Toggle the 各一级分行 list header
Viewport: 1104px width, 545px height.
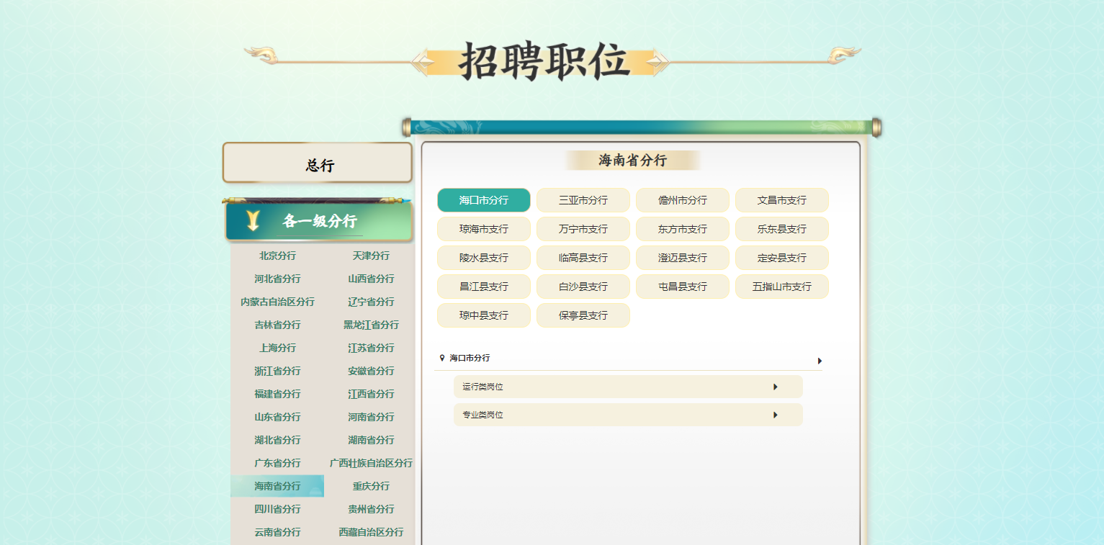[318, 221]
